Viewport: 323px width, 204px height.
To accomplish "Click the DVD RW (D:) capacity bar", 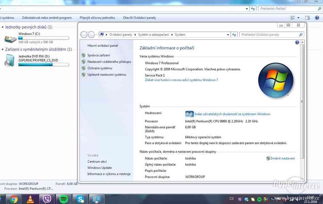I will (x=44, y=65).
